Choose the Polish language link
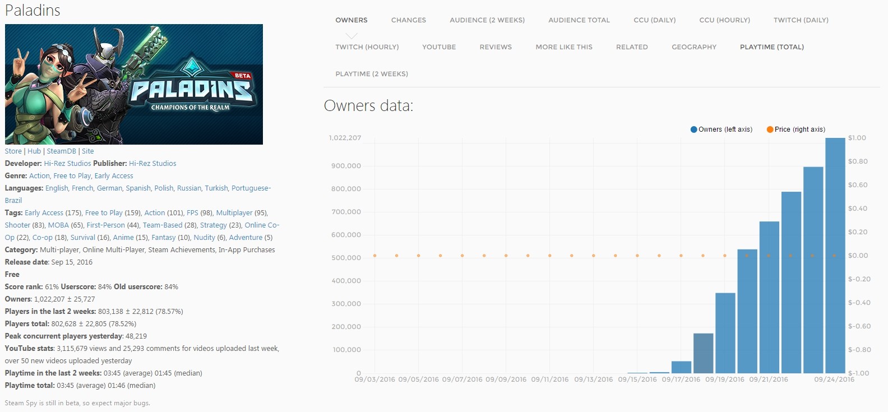 164,188
